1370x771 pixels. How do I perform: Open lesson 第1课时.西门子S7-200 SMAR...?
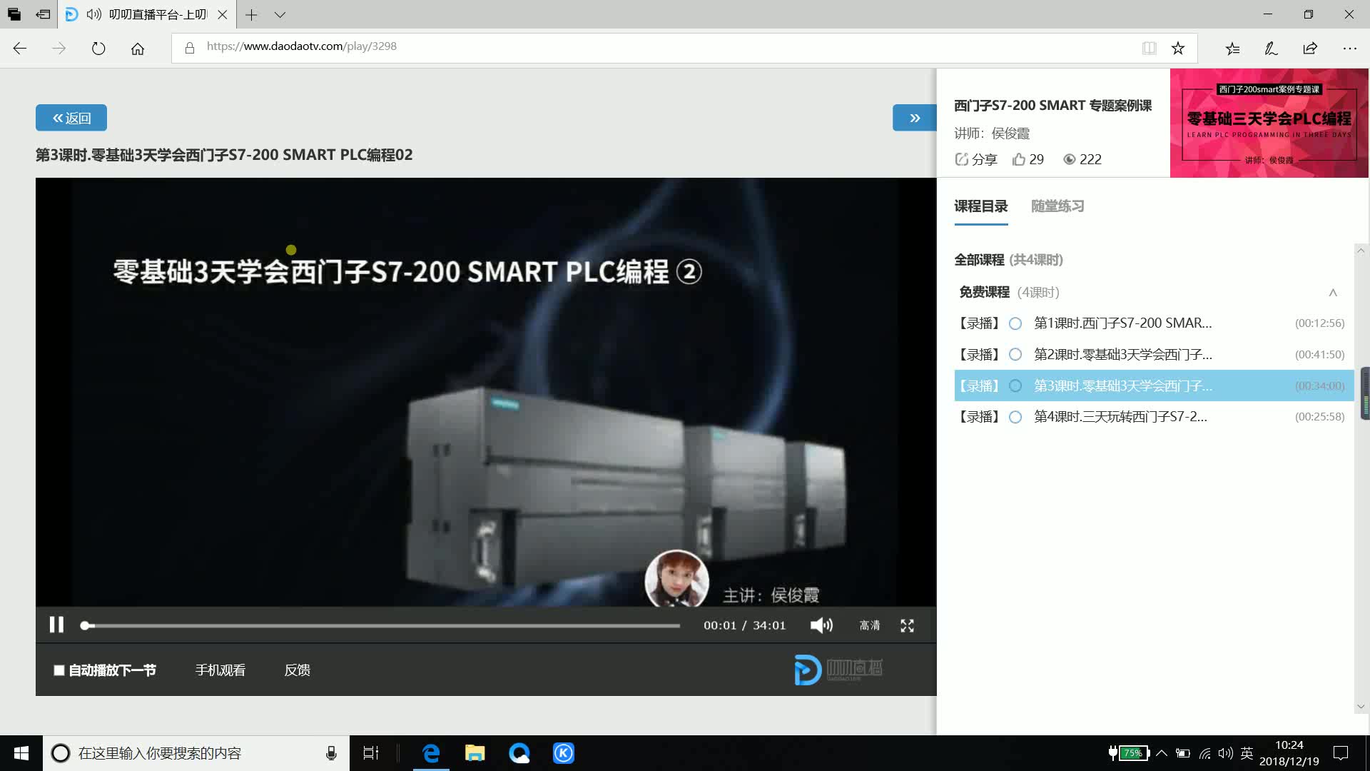[1122, 323]
